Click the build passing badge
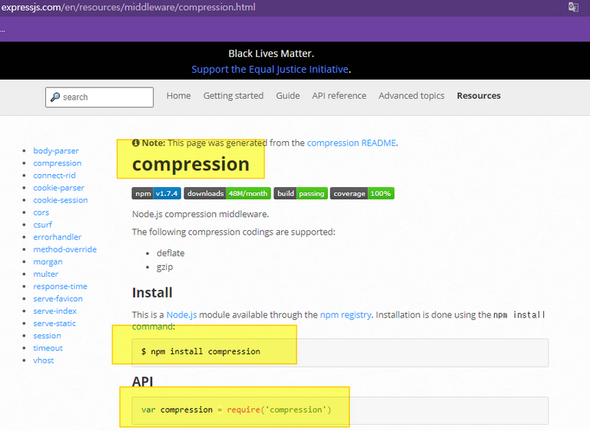Screen dimensions: 590x431 300,193
